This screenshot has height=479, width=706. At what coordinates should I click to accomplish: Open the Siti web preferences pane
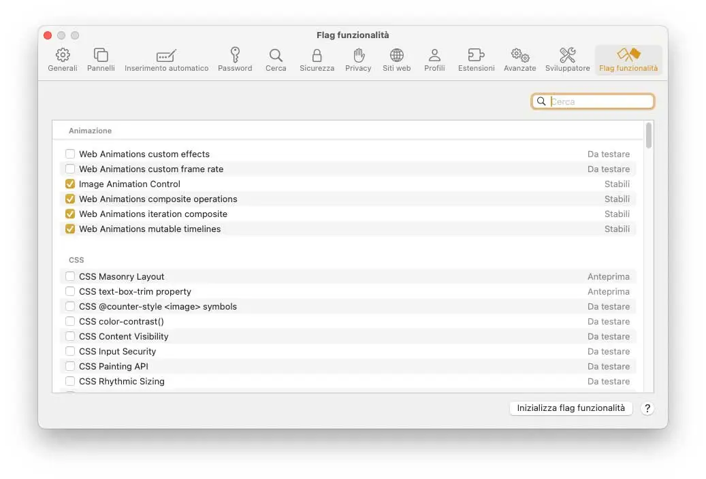click(396, 60)
